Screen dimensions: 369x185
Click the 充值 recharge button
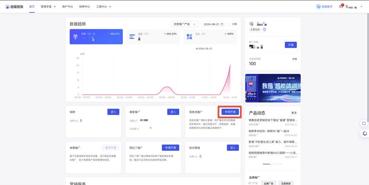(291, 45)
